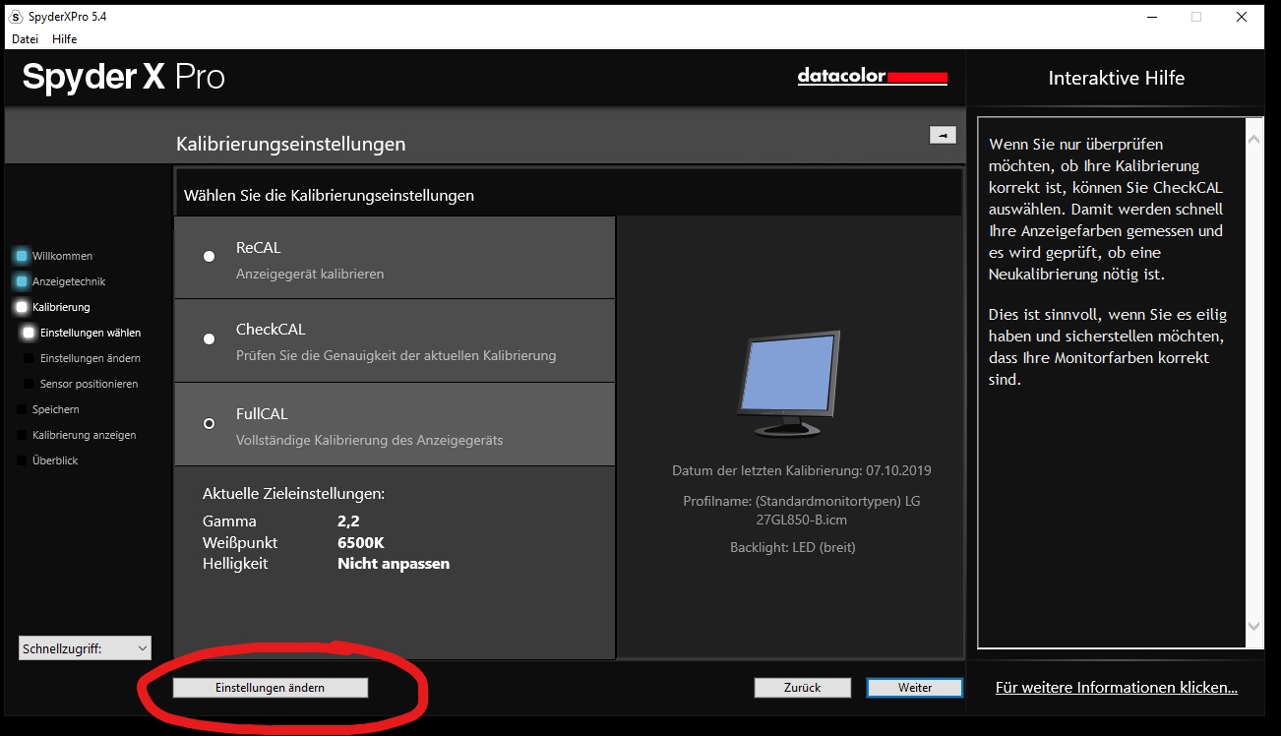Click the monitor illustration icon
The height and width of the screenshot is (736, 1281).
coord(789,386)
